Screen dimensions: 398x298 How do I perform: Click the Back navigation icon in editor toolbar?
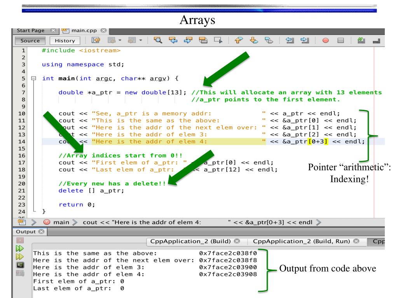click(x=112, y=40)
